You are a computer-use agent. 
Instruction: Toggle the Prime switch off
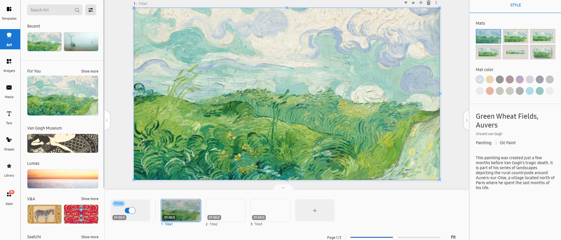(130, 210)
